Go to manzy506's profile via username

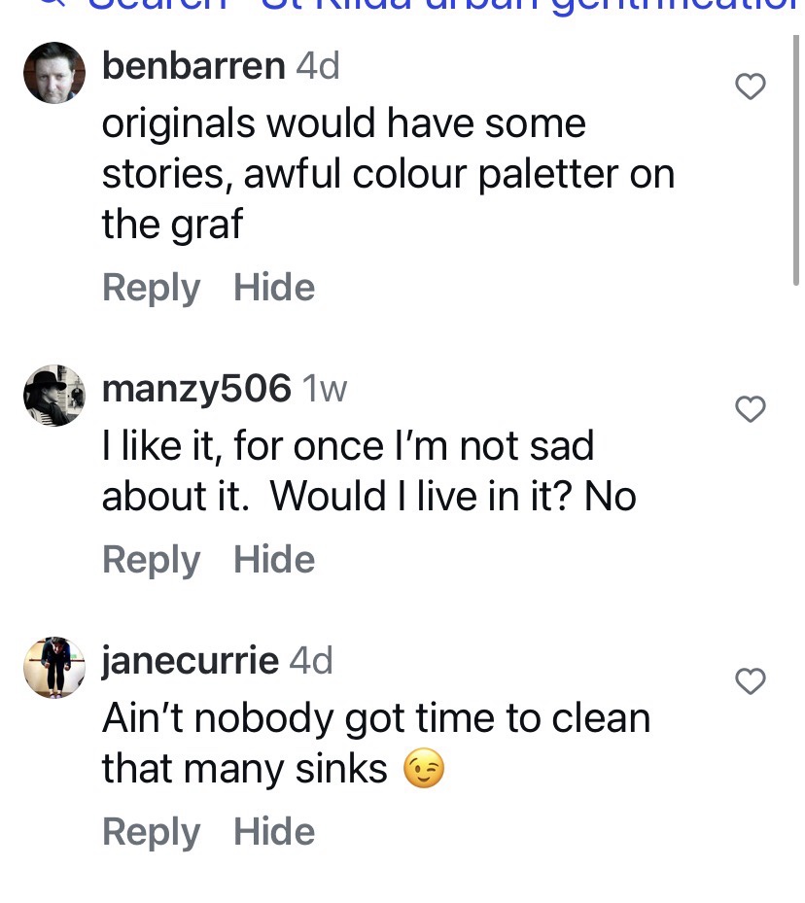[x=196, y=389]
